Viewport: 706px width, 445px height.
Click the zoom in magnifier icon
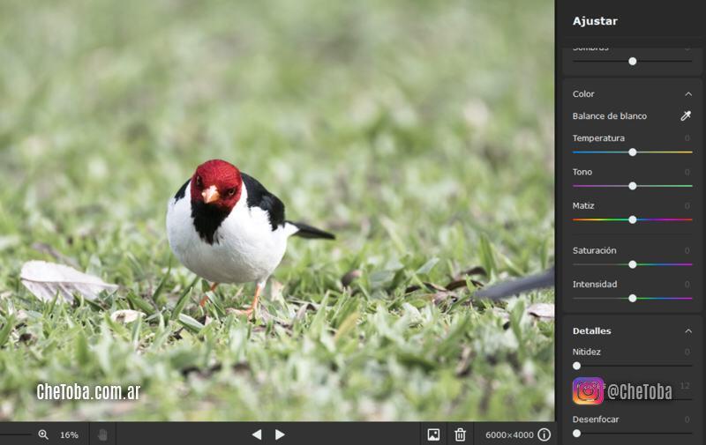pos(43,434)
